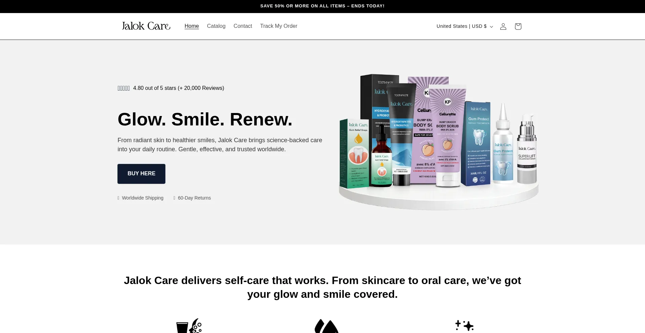Click the chevron next to USD $
The width and height of the screenshot is (645, 333).
click(491, 26)
